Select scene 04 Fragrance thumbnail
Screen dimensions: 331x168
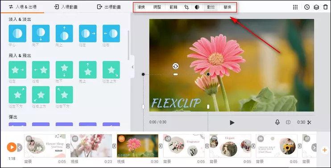pyautogui.click(x=184, y=146)
